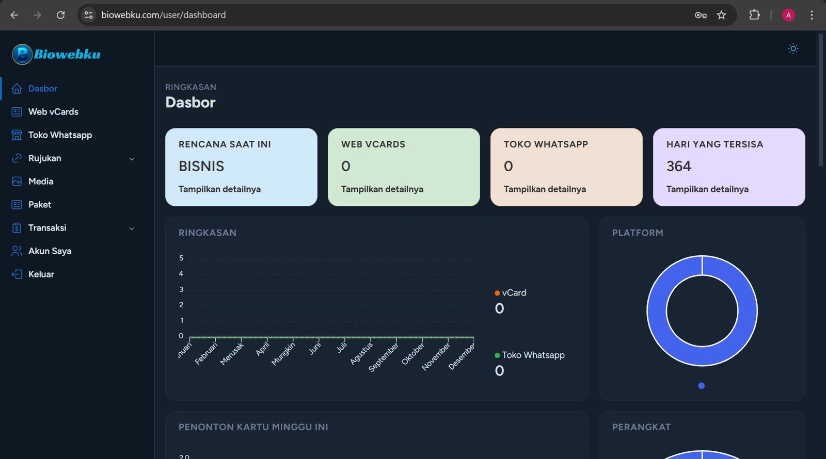Image resolution: width=826 pixels, height=459 pixels.
Task: Click the 364 days remaining value
Action: [679, 166]
